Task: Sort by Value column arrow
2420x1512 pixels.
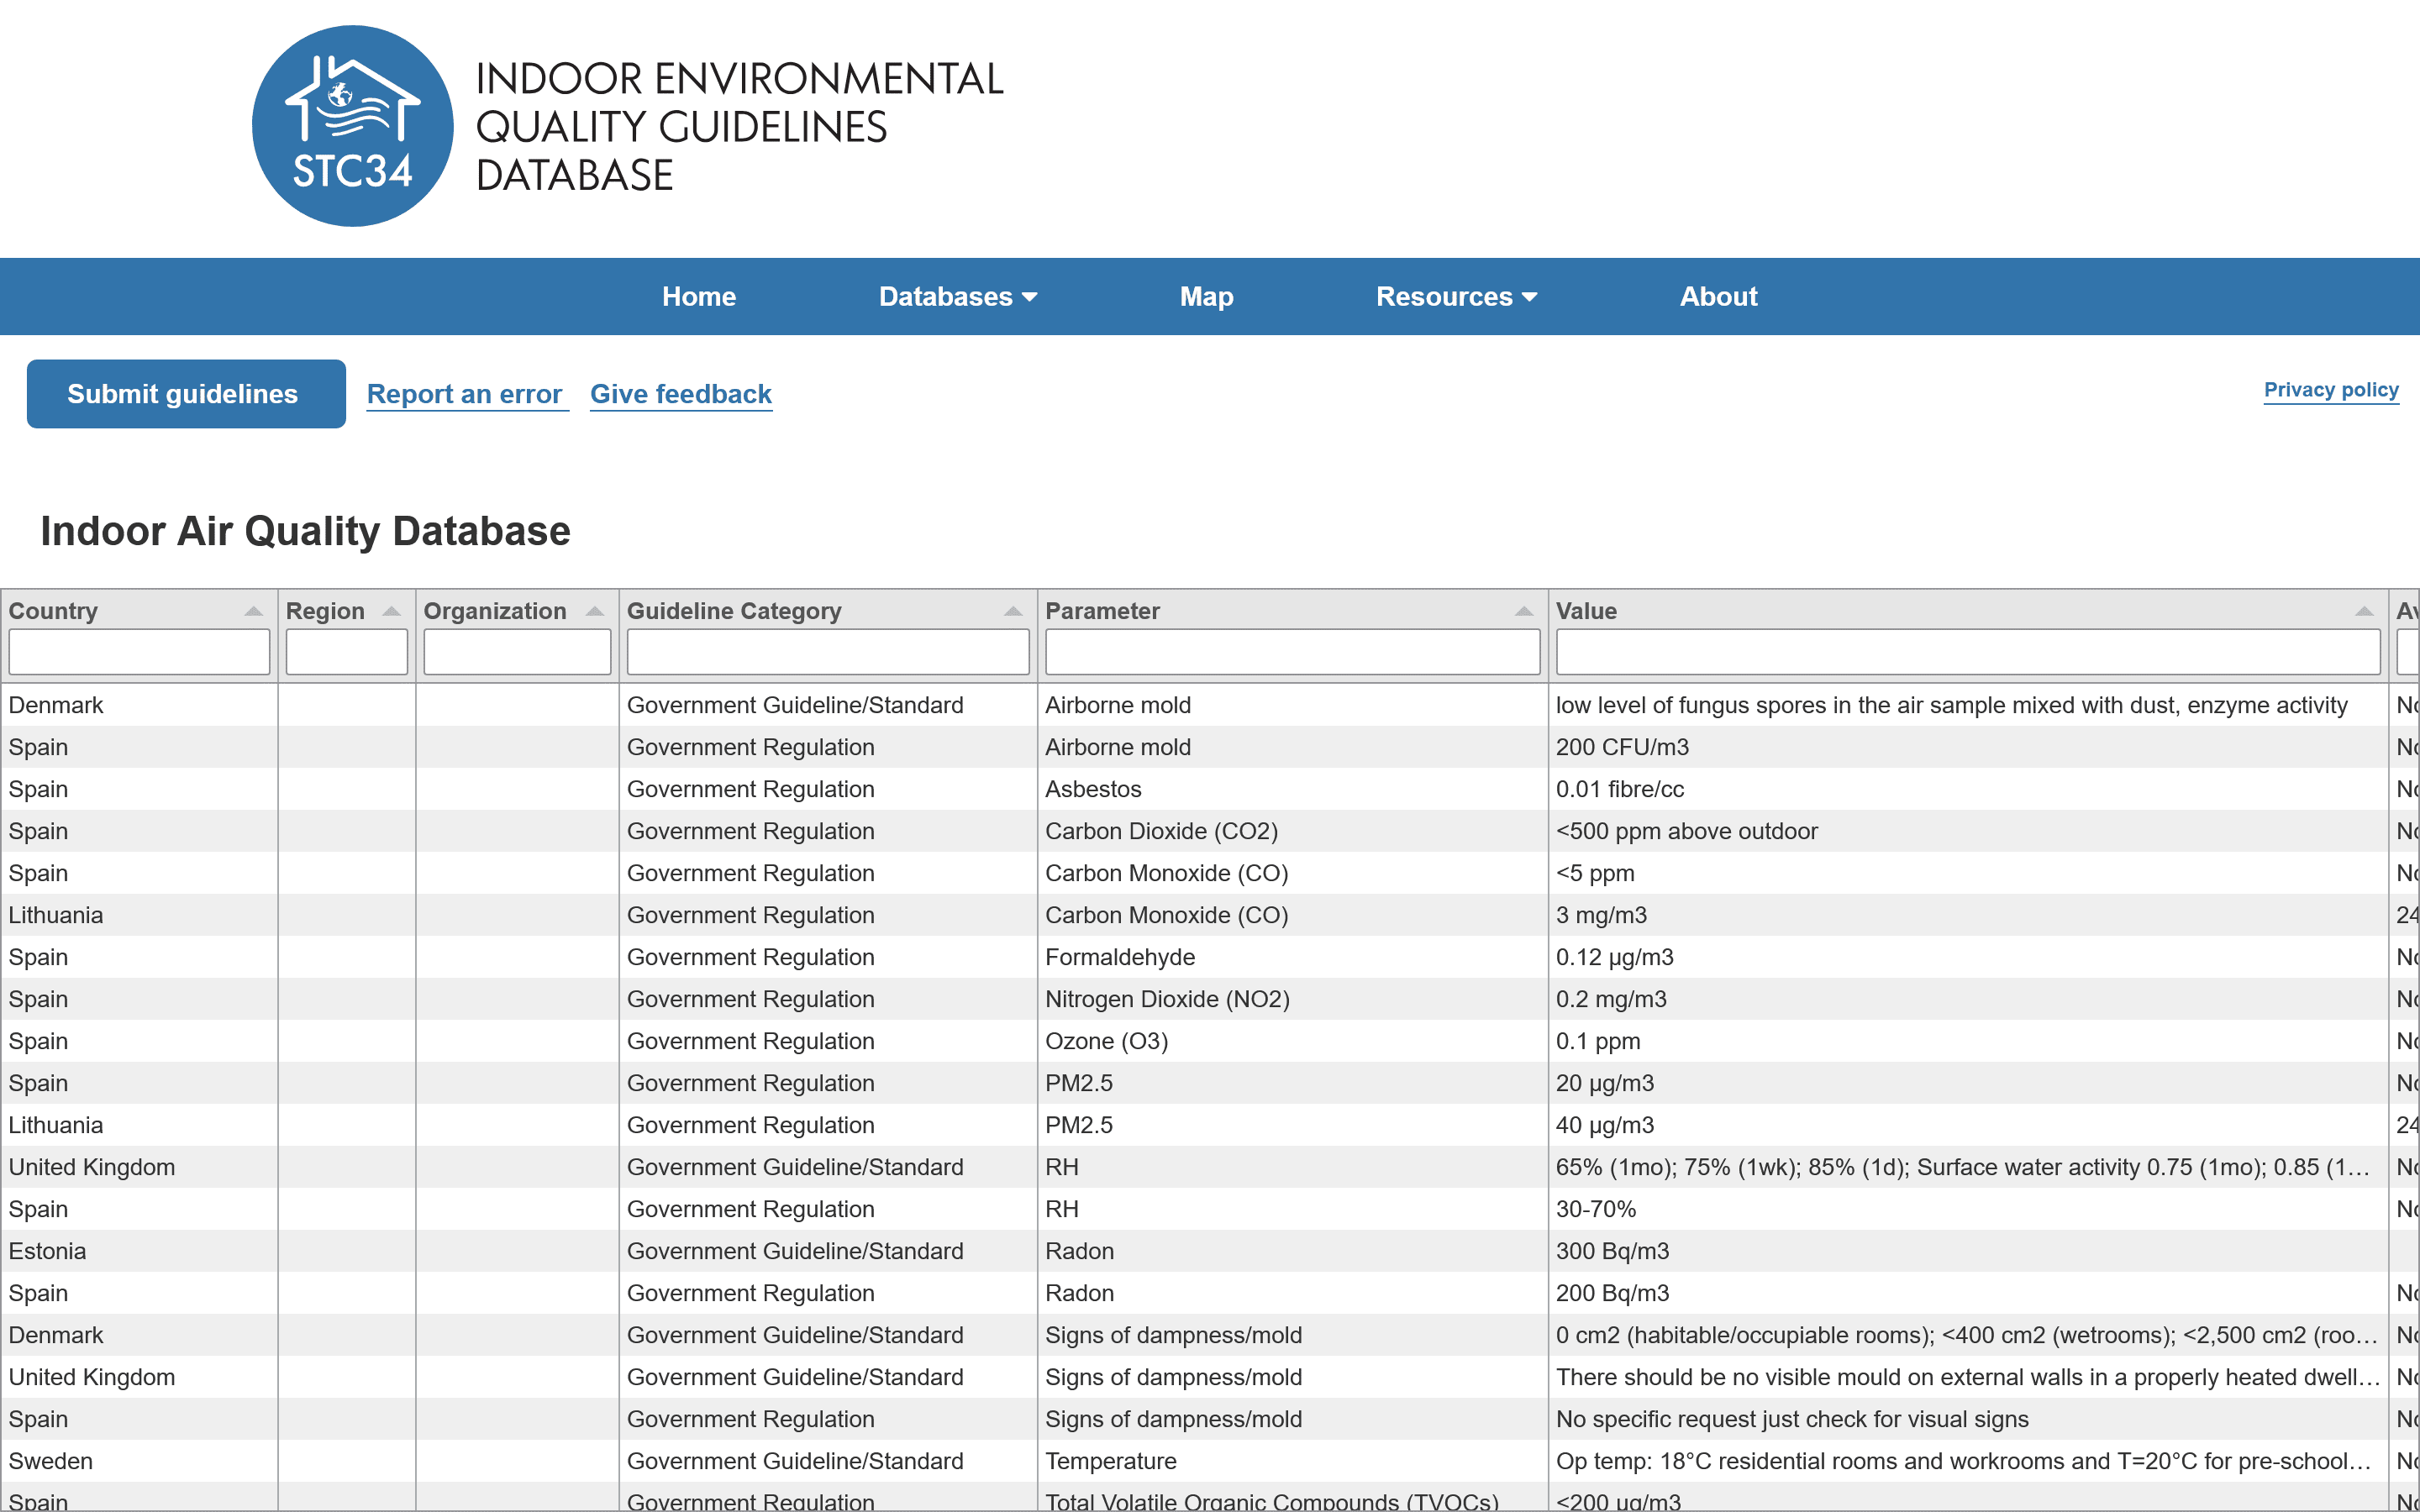Action: tap(2364, 611)
